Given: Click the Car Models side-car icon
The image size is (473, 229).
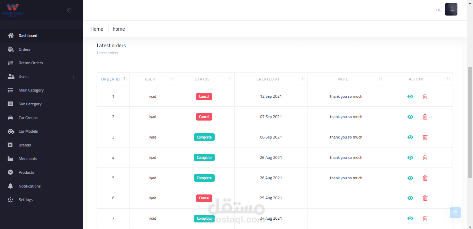Looking at the screenshot, I should click(x=11, y=131).
